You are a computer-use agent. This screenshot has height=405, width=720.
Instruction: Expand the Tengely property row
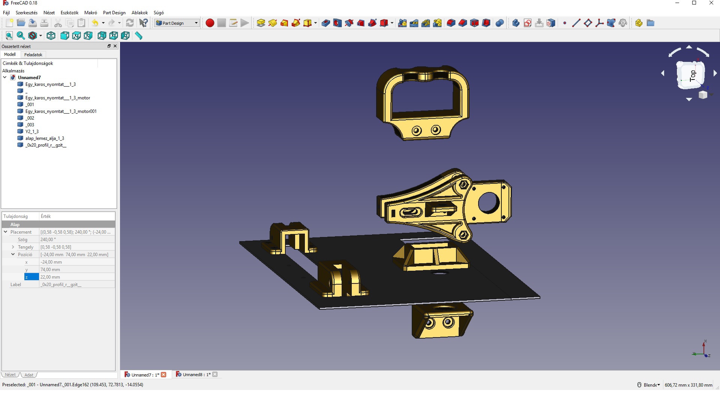[x=13, y=247]
